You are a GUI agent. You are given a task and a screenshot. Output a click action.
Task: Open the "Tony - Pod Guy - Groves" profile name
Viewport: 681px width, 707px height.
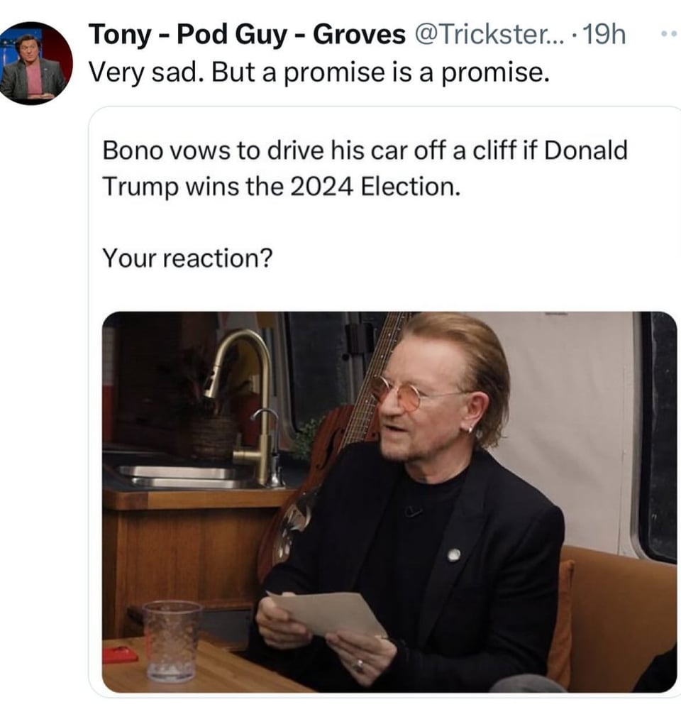[x=247, y=34]
